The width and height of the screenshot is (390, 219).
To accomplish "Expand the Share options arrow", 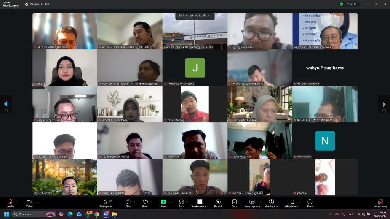I will 170,202.
